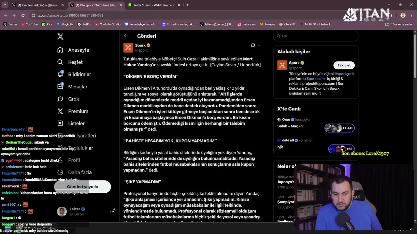Open tab search dropdown

5,5
